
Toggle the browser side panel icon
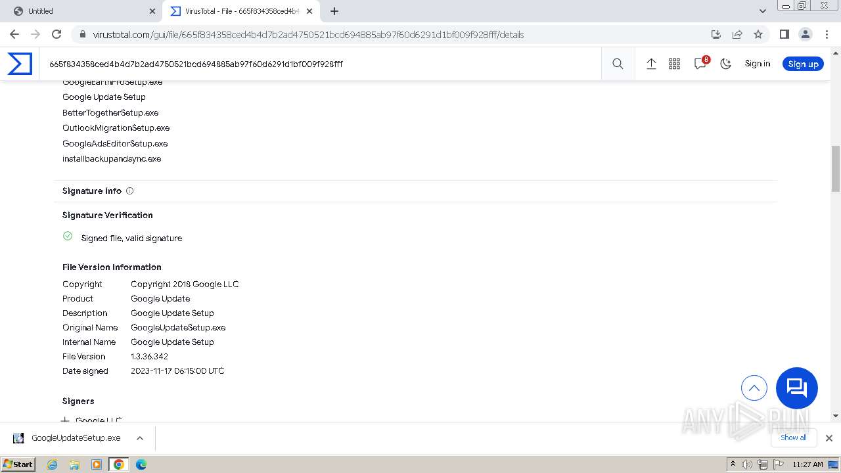point(784,34)
